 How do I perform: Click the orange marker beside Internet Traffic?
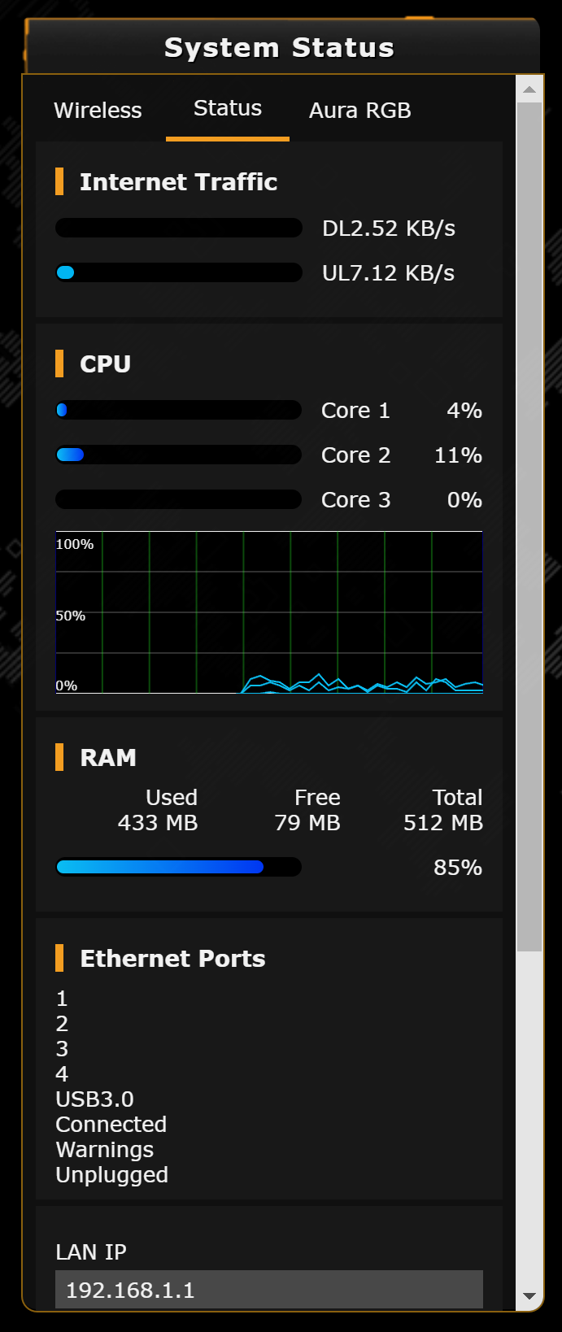pyautogui.click(x=60, y=183)
